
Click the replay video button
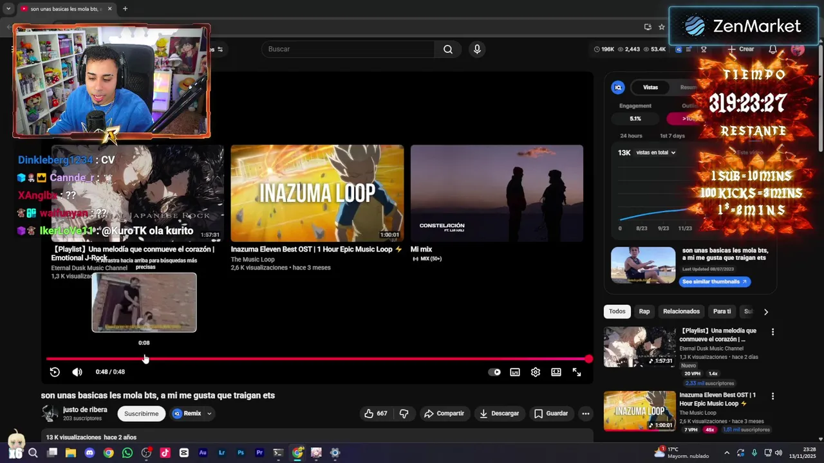(x=55, y=372)
